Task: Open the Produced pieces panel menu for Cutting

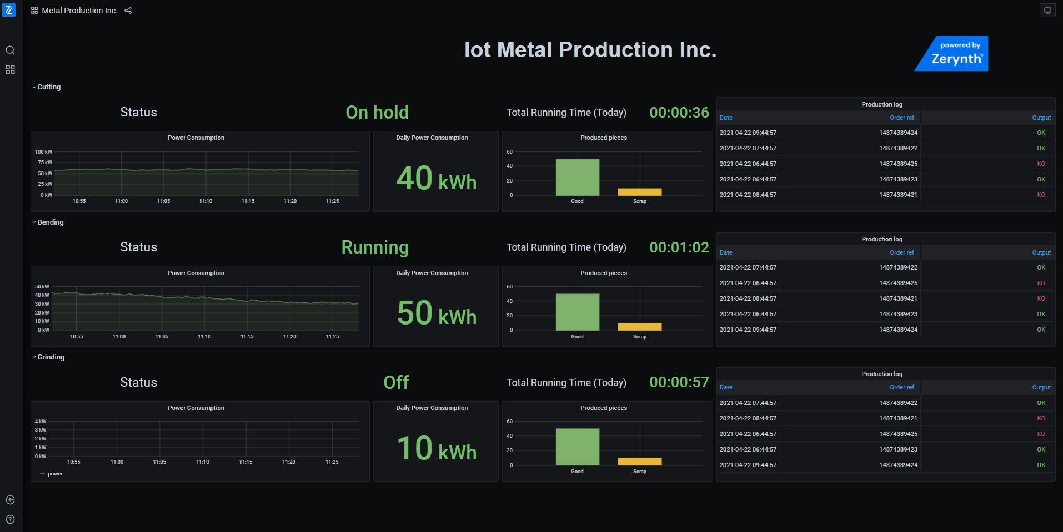Action: pos(604,137)
